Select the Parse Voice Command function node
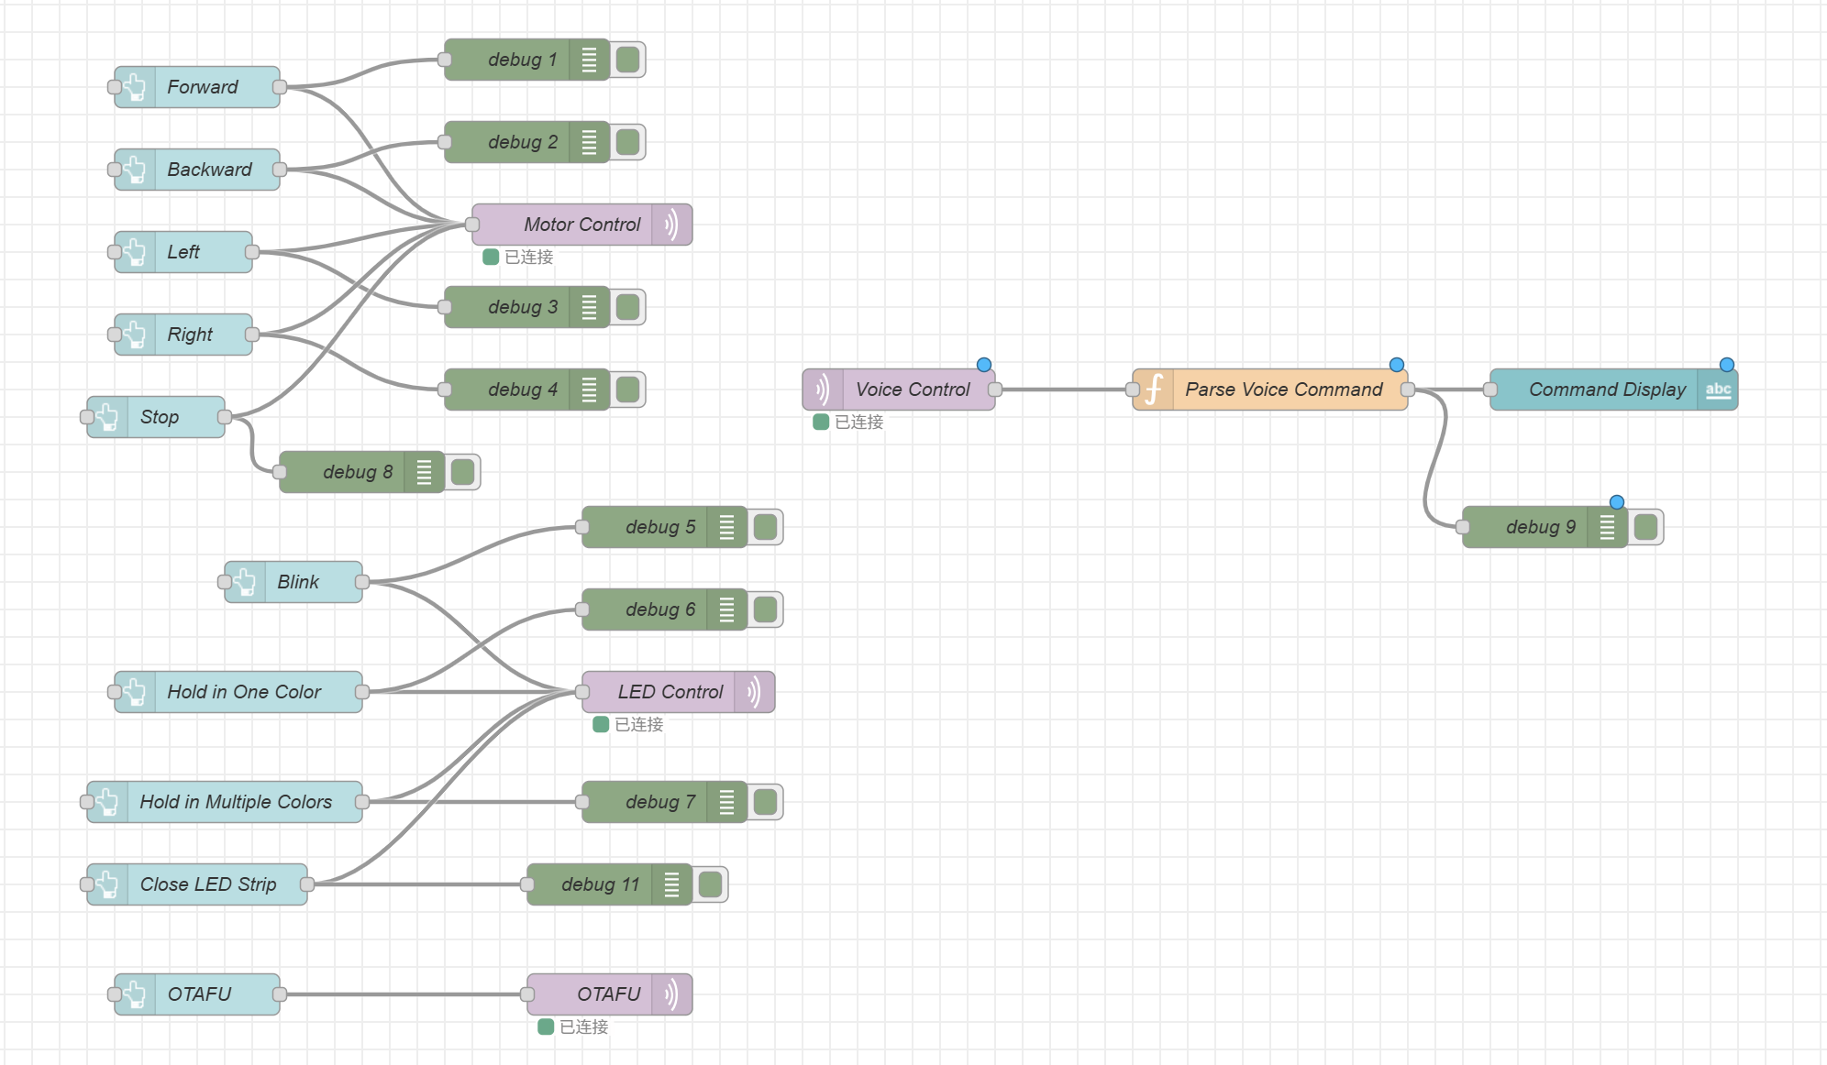 click(1275, 390)
